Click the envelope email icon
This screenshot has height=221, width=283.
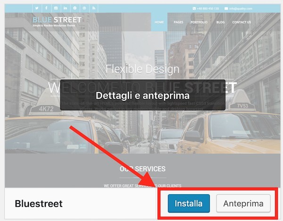coord(226,8)
